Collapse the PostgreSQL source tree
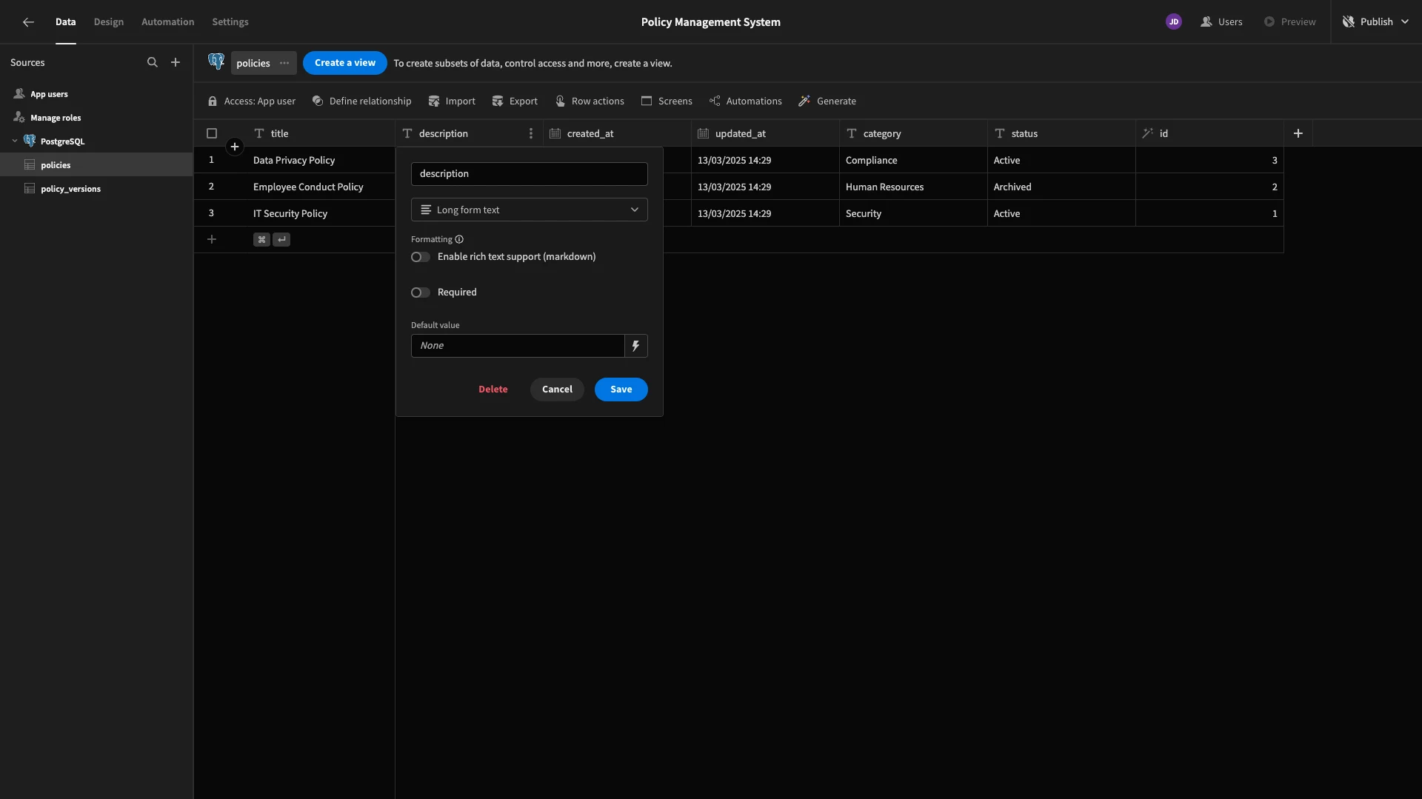Image resolution: width=1422 pixels, height=799 pixels. tap(15, 141)
